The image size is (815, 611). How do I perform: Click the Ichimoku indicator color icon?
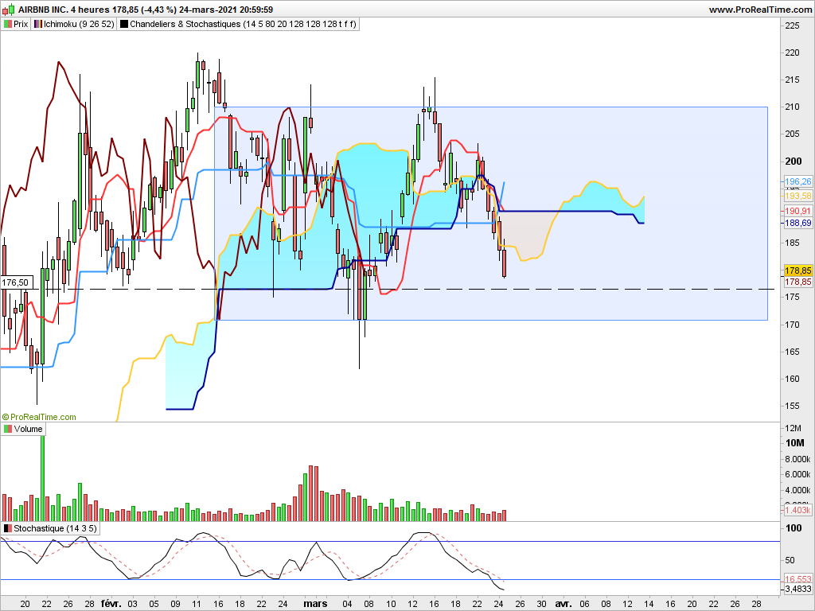38,24
